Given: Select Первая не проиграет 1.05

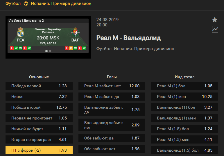Looking at the screenshot, I should pos(39,118).
